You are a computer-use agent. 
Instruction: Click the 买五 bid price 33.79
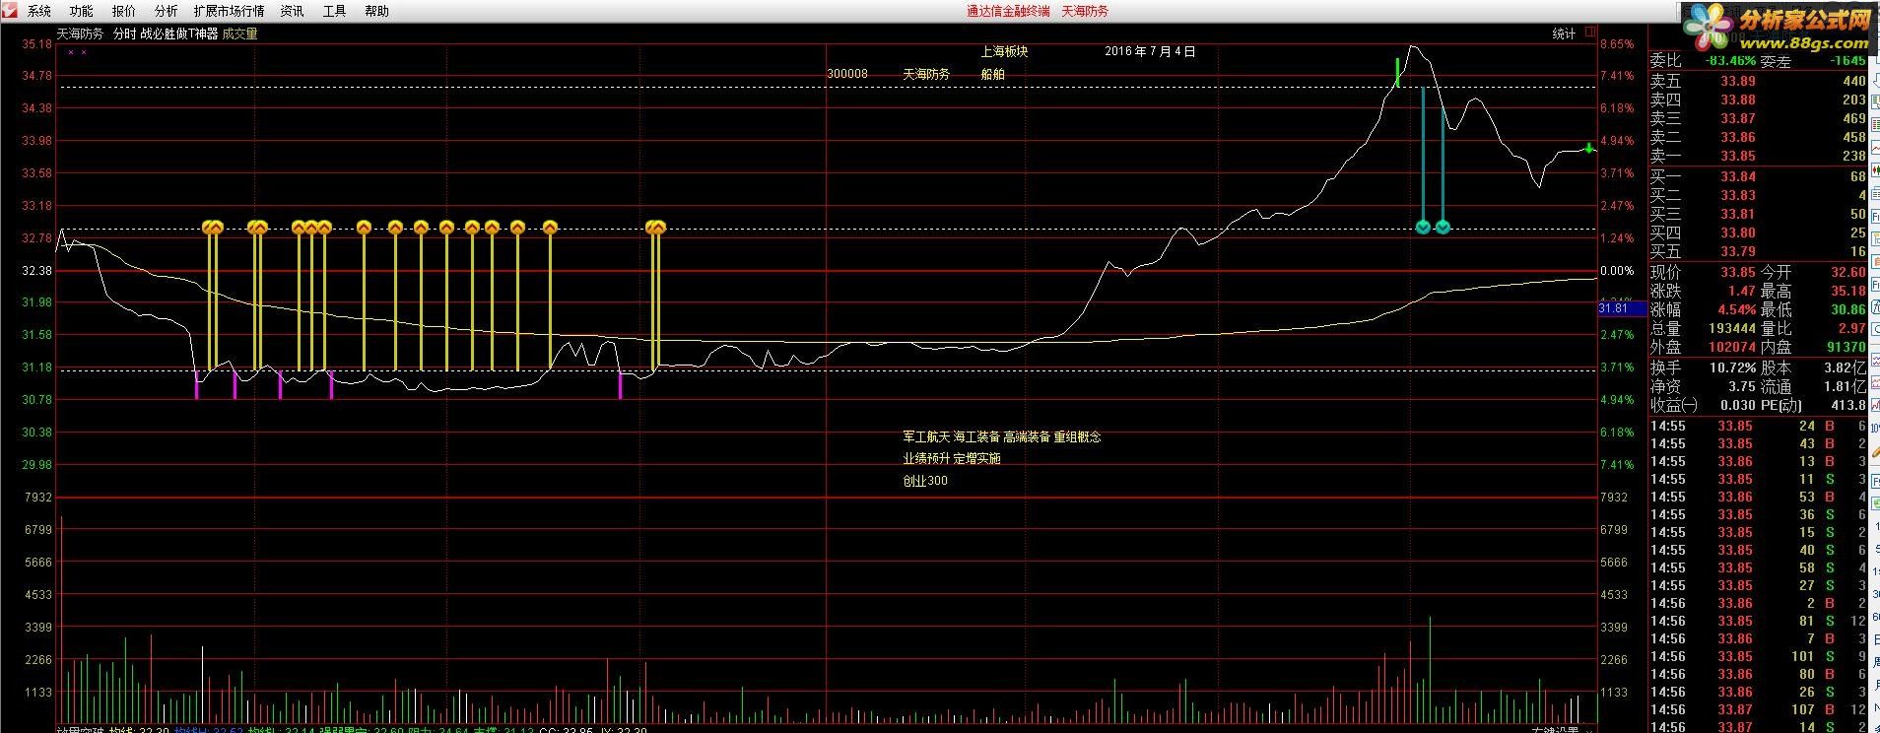click(x=1738, y=251)
